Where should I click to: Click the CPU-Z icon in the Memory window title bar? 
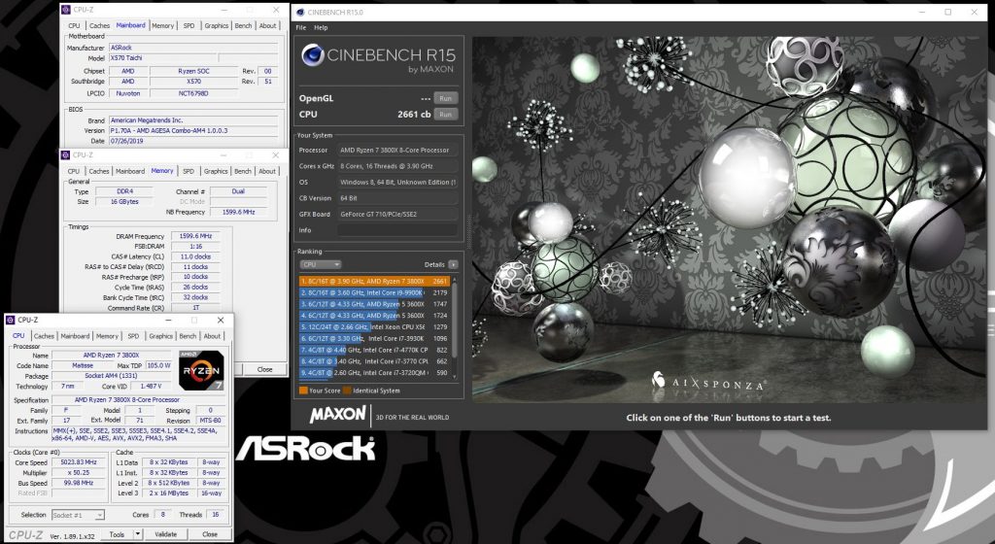(x=65, y=154)
